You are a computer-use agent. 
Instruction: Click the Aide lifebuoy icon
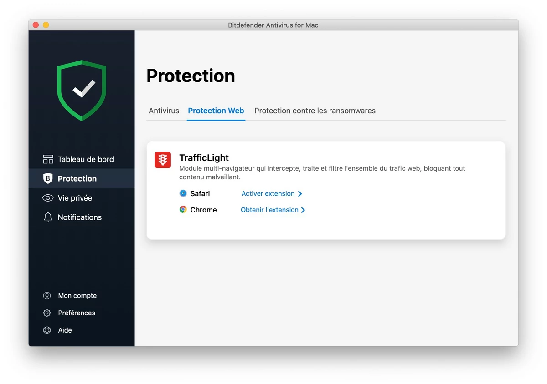(x=47, y=330)
